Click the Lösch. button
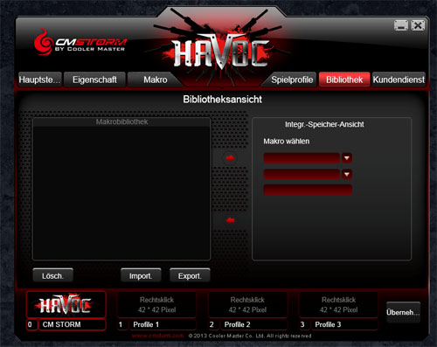This screenshot has height=347, width=437. (52, 275)
